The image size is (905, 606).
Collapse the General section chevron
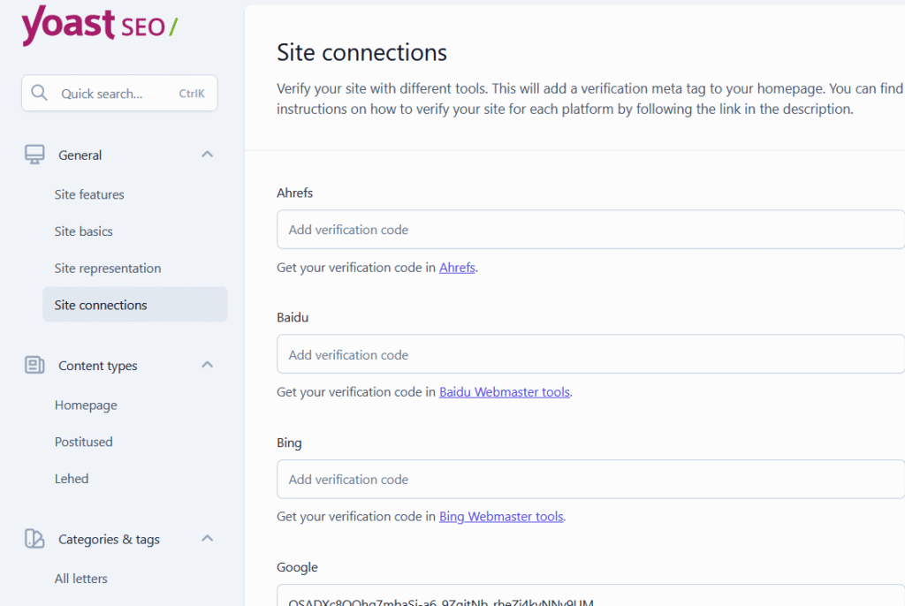[x=207, y=155]
